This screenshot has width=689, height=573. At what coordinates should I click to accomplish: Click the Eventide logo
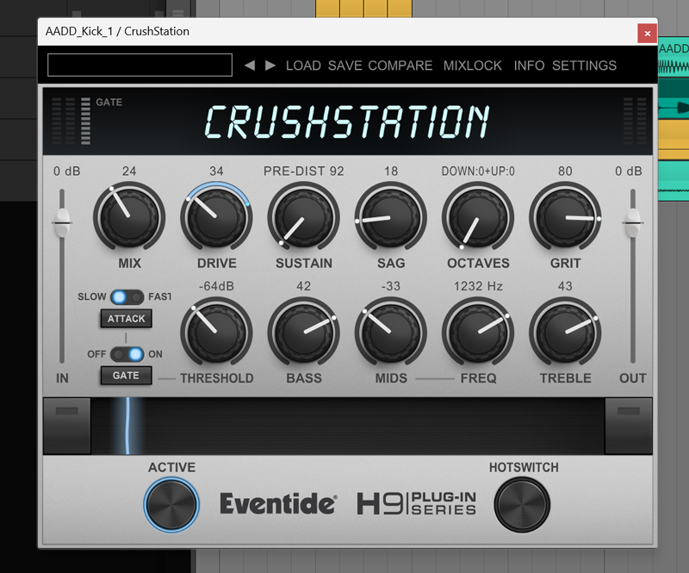point(278,504)
